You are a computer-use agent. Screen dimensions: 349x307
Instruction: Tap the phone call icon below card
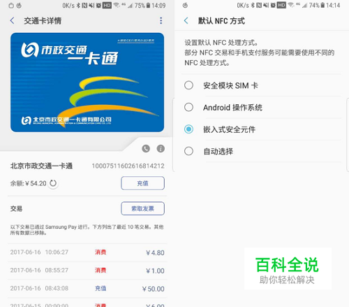pyautogui.click(x=146, y=148)
